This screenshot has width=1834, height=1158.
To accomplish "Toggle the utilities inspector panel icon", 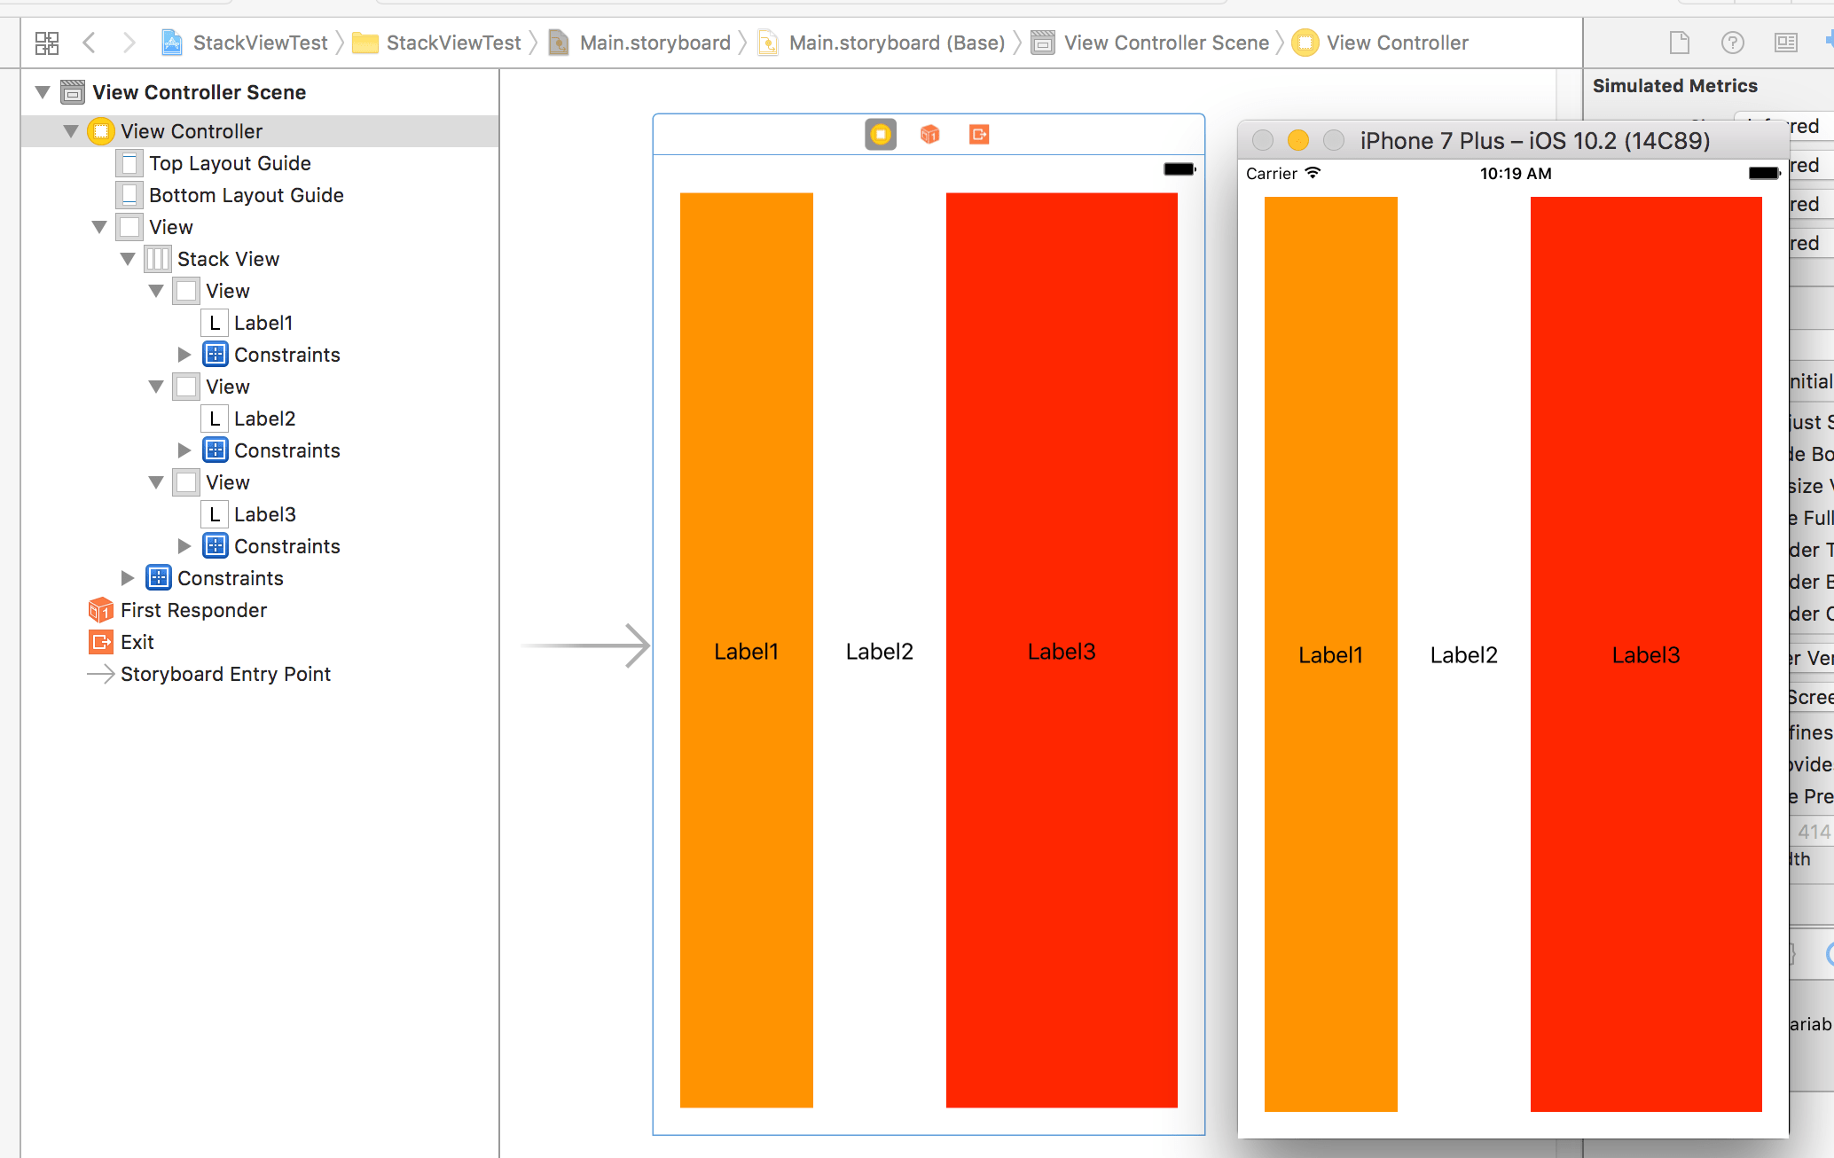I will [x=1785, y=42].
